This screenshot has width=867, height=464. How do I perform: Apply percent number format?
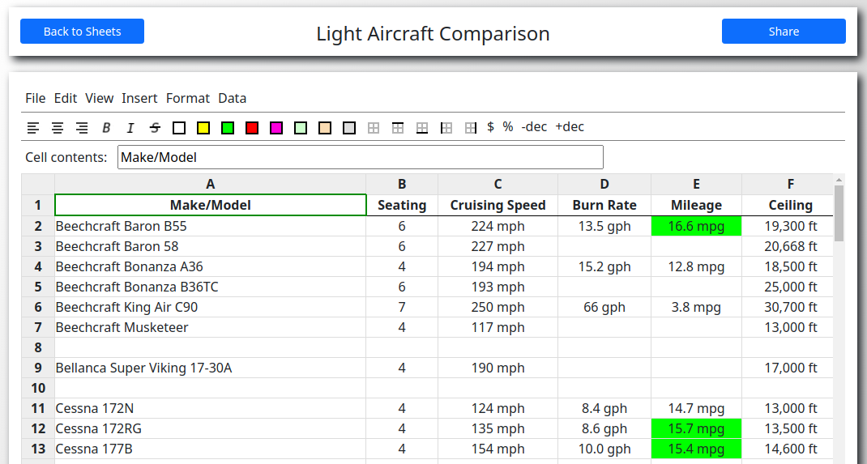pos(508,127)
